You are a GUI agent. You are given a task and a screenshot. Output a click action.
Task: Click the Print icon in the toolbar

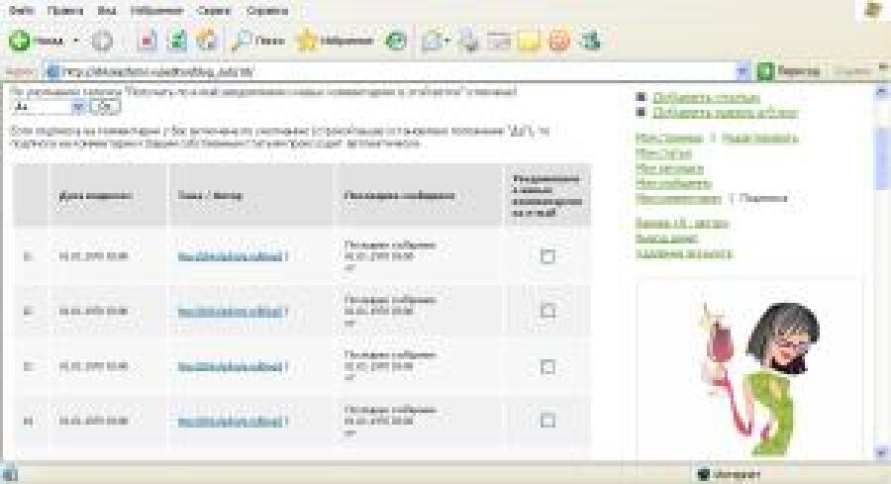point(468,42)
